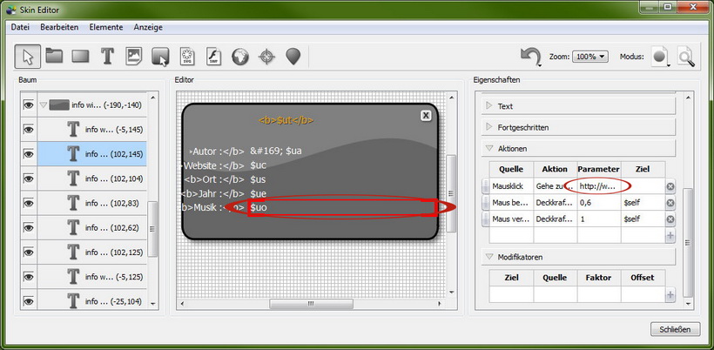Delete the Mausklick action row
The image size is (714, 350).
pyautogui.click(x=670, y=186)
